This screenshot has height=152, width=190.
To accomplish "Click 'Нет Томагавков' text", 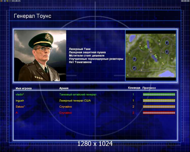I will [80, 62].
